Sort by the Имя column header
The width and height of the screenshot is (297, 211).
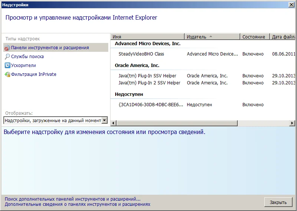coord(147,37)
